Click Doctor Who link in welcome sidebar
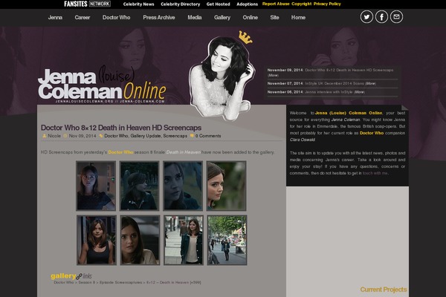Image resolution: width=446 pixels, height=297 pixels. tap(372, 133)
